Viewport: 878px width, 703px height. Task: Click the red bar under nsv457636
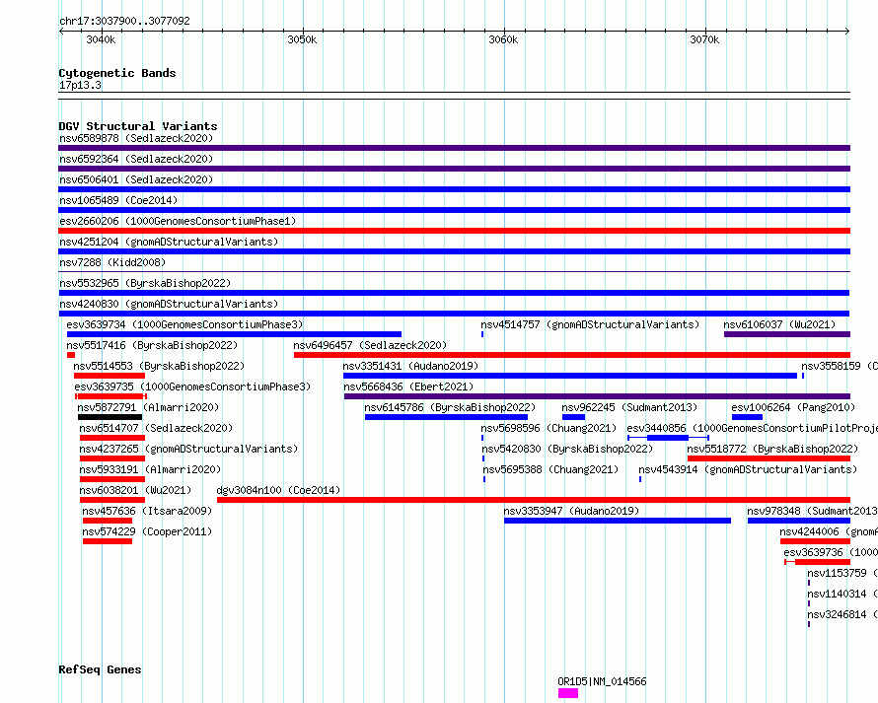(108, 521)
